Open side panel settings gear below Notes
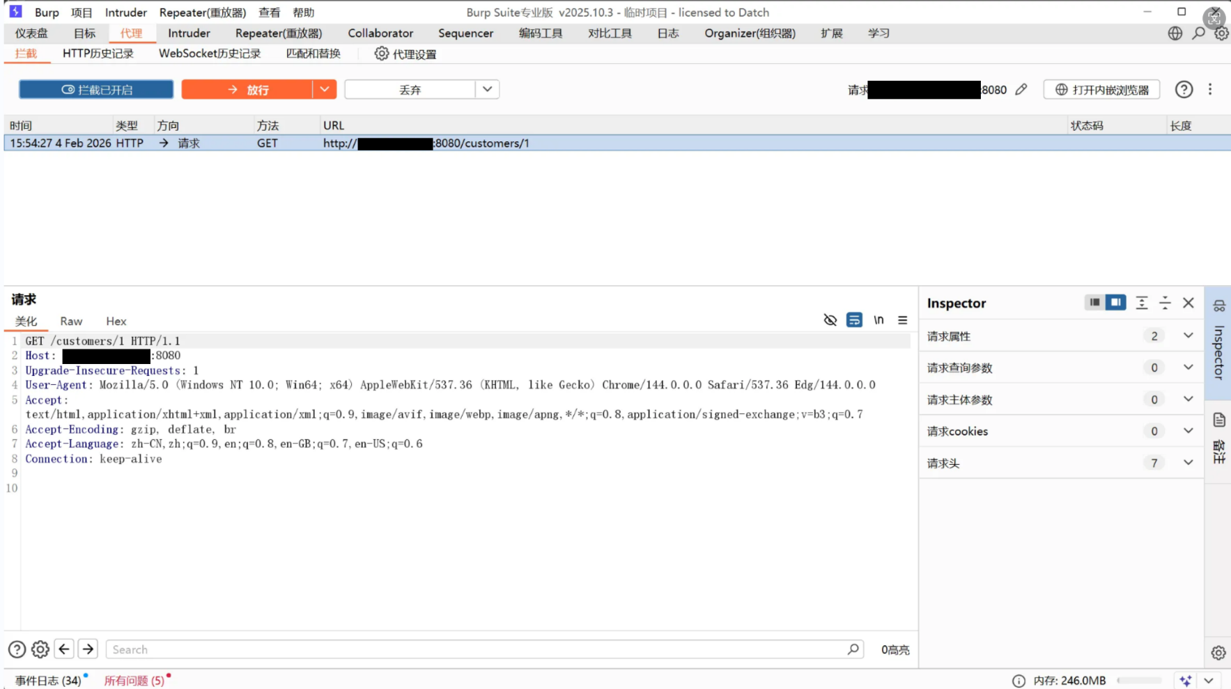1231x689 pixels. 1218,653
